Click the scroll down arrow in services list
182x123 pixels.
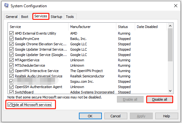(x=170, y=91)
